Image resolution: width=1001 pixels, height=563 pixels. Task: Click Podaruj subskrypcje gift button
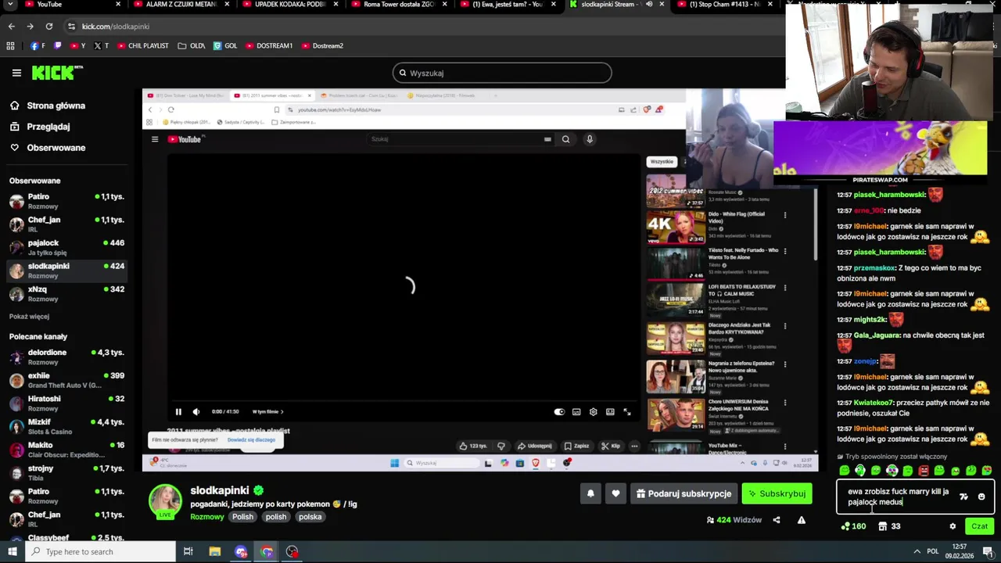pos(684,493)
